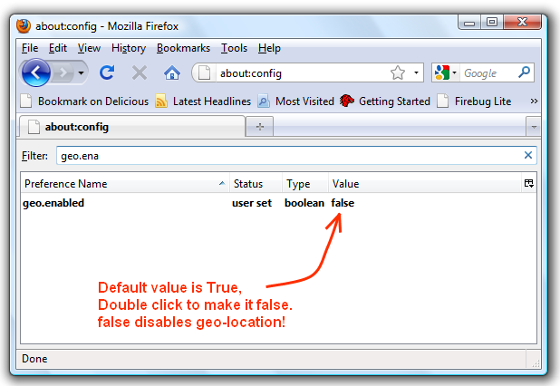
Task: Open the Tools menu
Action: [x=234, y=48]
